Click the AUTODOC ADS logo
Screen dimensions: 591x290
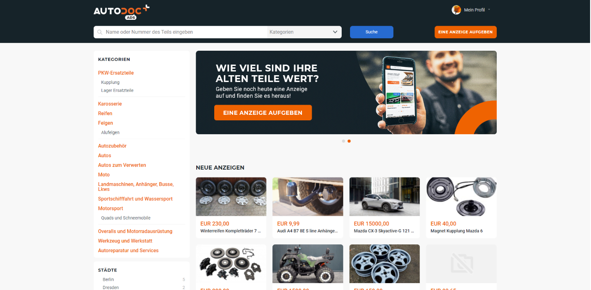point(121,12)
